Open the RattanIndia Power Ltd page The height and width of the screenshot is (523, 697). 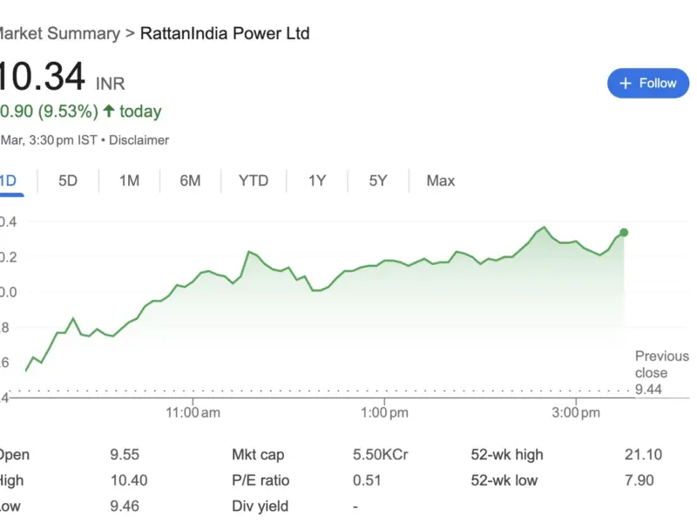coord(224,33)
